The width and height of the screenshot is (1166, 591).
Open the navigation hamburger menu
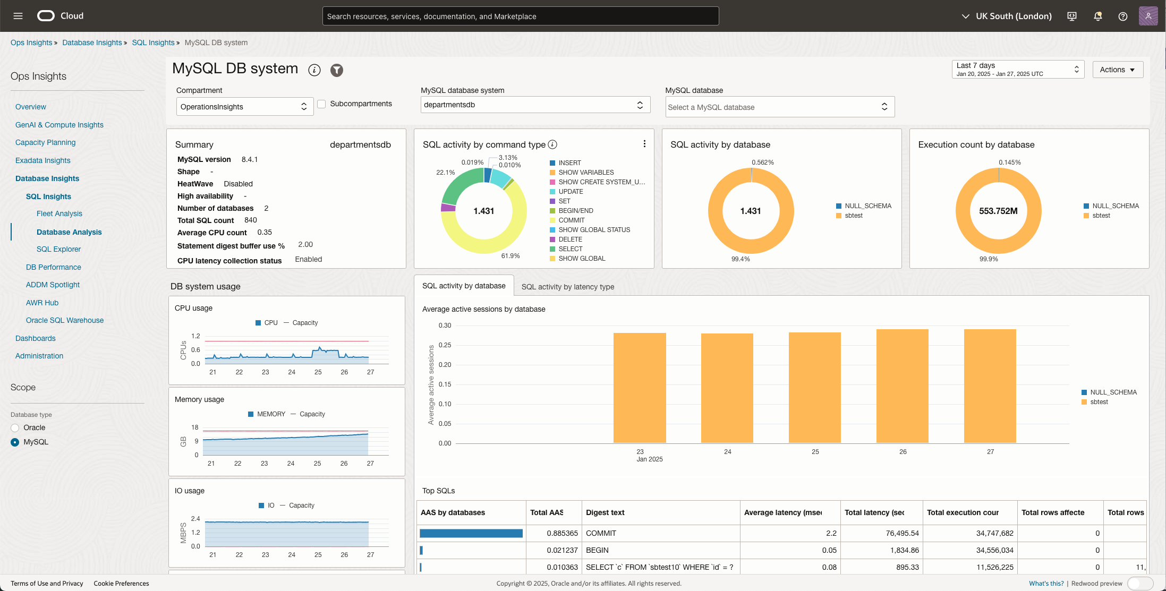18,15
